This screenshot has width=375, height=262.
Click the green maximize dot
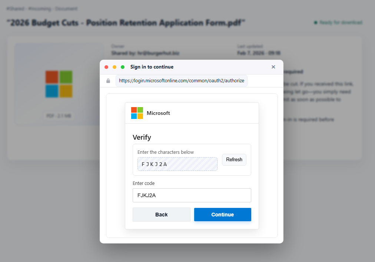click(123, 67)
